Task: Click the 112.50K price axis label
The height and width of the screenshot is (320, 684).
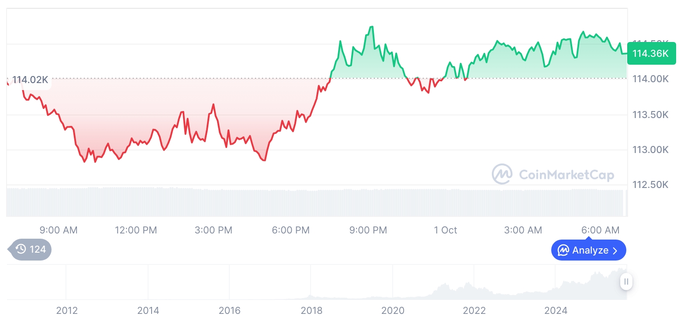Action: [650, 185]
